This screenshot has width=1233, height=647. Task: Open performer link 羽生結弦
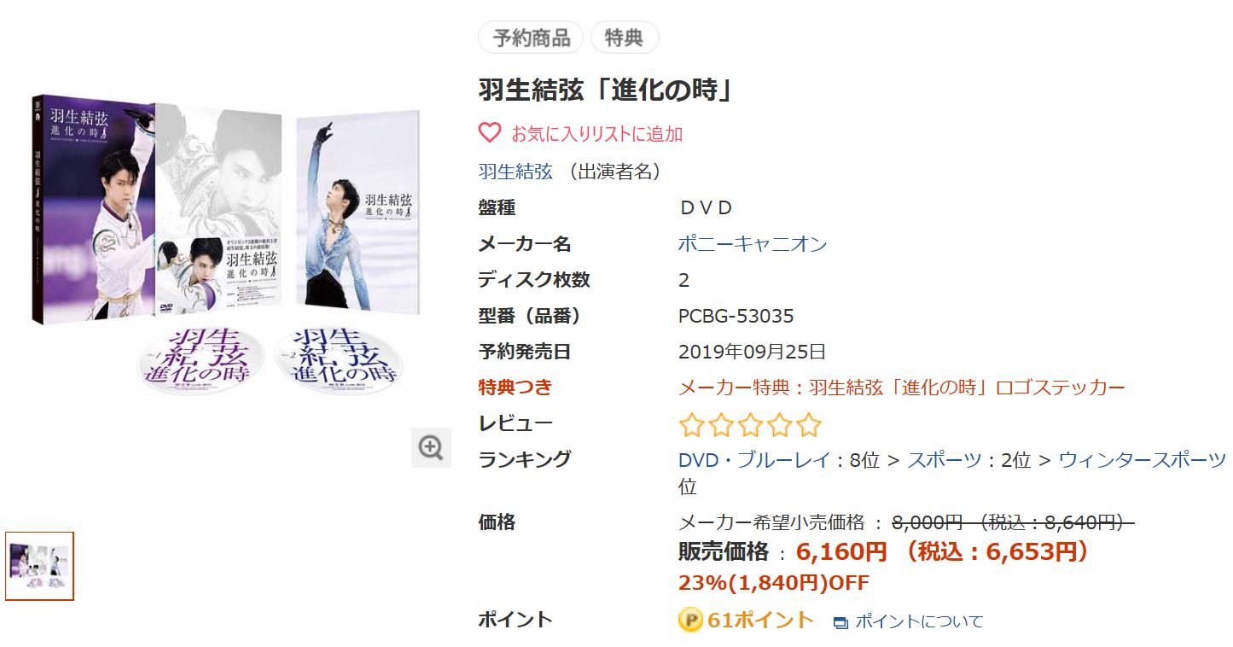(515, 171)
